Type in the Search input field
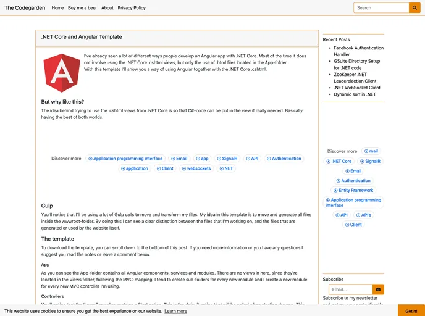Image resolution: width=425 pixels, height=316 pixels. click(381, 8)
